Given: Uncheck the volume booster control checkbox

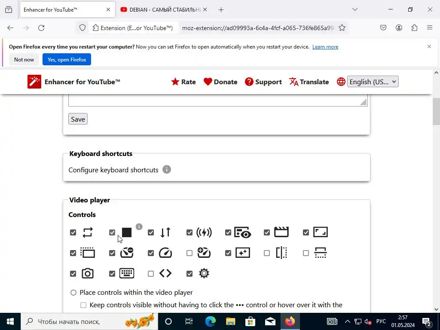Looking at the screenshot, I should pos(189,232).
